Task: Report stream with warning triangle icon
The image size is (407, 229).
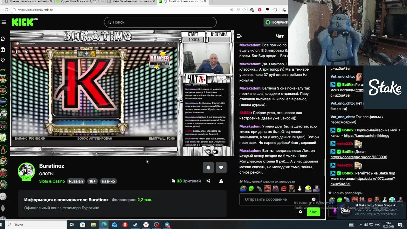Action: [221, 181]
